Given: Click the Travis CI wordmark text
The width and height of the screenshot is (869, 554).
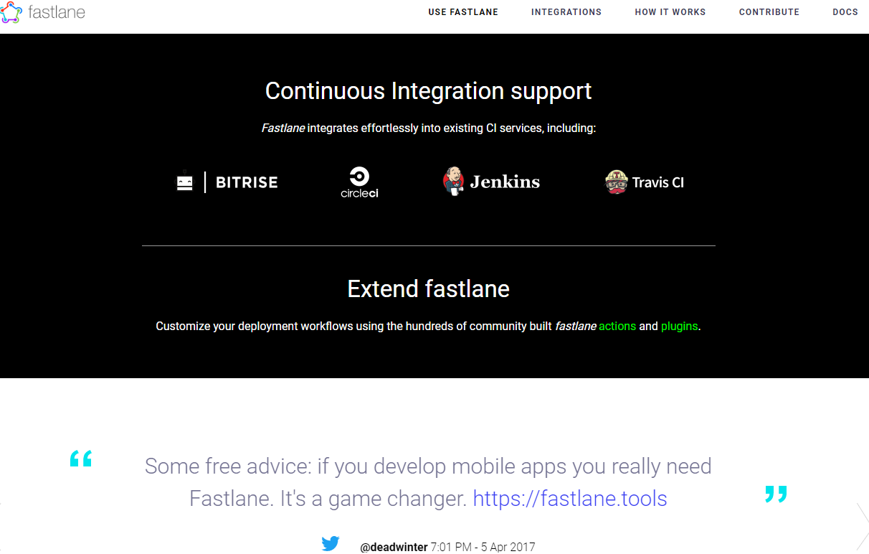Looking at the screenshot, I should click(x=658, y=182).
